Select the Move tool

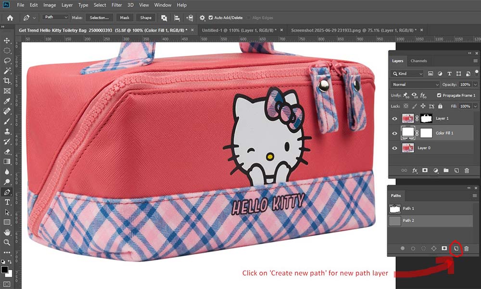7,40
